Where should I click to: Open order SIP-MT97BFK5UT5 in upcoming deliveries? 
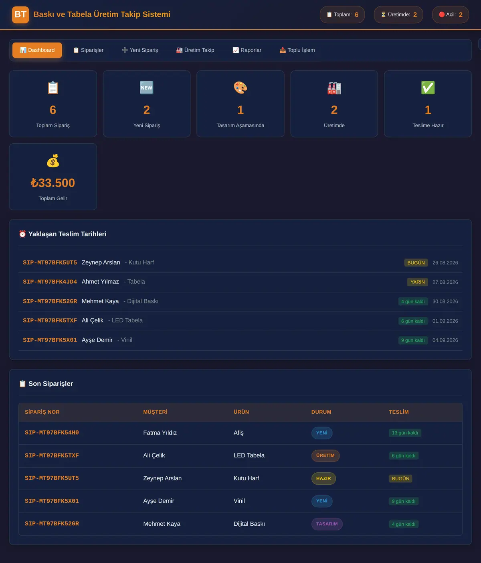(x=50, y=262)
